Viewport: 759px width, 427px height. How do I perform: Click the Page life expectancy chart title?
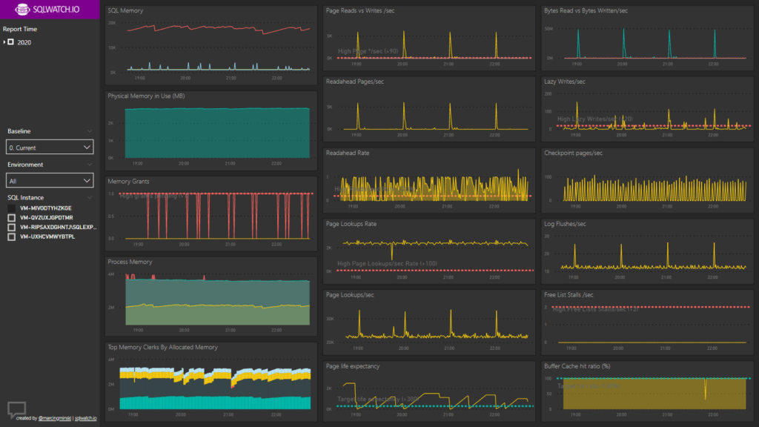tap(353, 366)
